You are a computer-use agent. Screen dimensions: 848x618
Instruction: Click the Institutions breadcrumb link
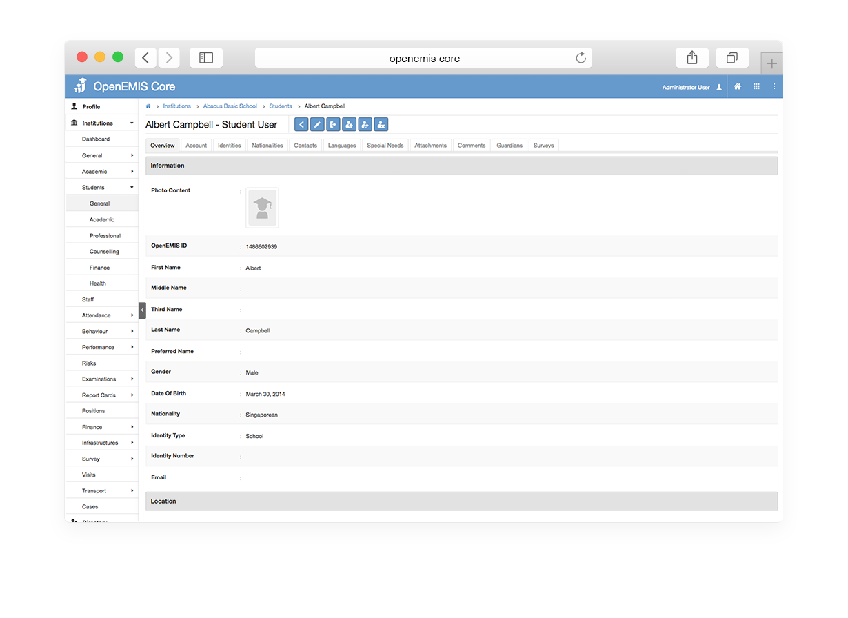(x=177, y=106)
